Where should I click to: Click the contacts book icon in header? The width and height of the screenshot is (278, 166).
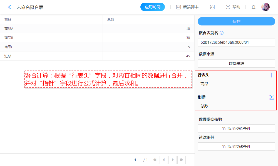coord(212,7)
